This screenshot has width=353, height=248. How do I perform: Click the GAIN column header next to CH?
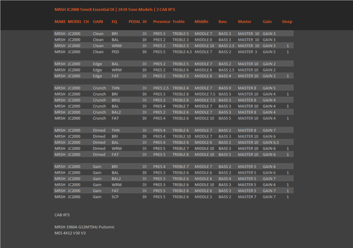pyautogui.click(x=98, y=22)
